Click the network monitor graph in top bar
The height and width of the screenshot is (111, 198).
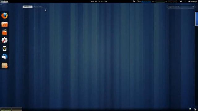click(172, 2)
